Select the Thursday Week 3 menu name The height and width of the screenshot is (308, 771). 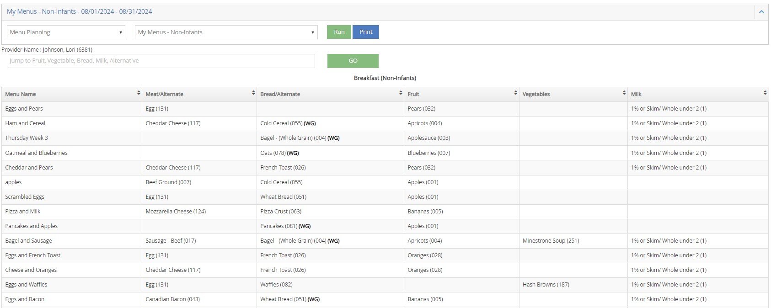[x=27, y=138]
